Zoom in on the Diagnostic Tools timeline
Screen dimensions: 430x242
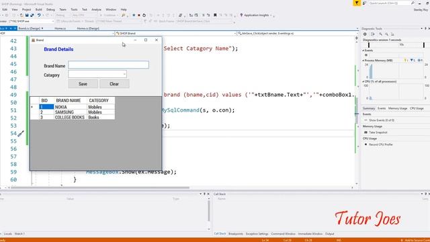tap(381, 34)
